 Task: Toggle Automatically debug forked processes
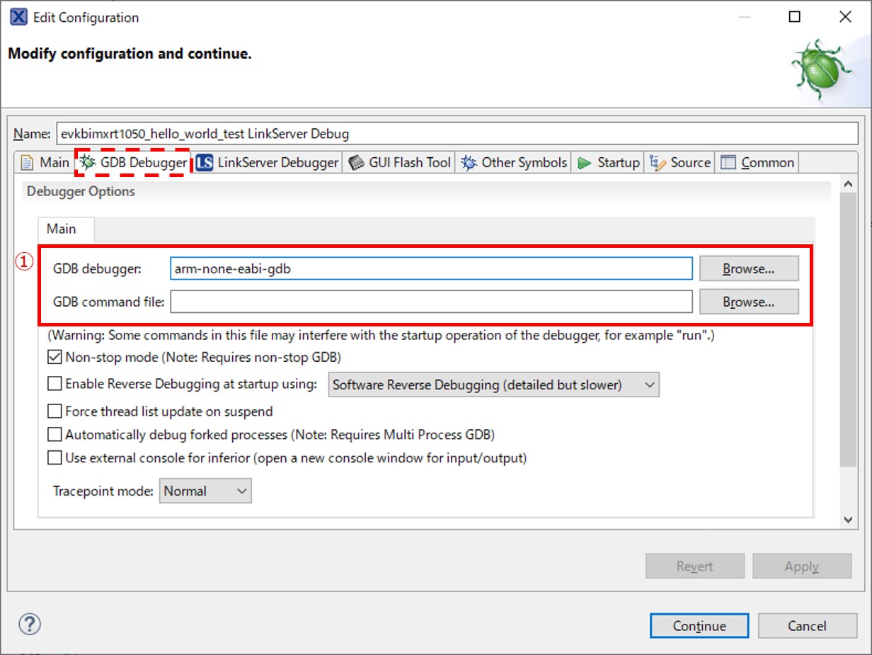(54, 435)
